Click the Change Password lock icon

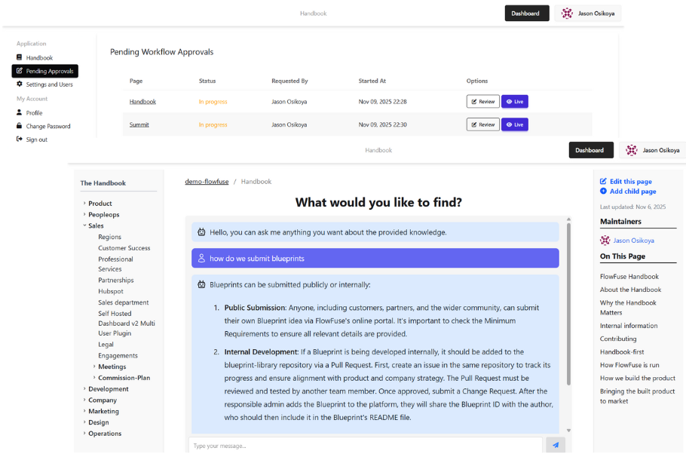click(20, 127)
